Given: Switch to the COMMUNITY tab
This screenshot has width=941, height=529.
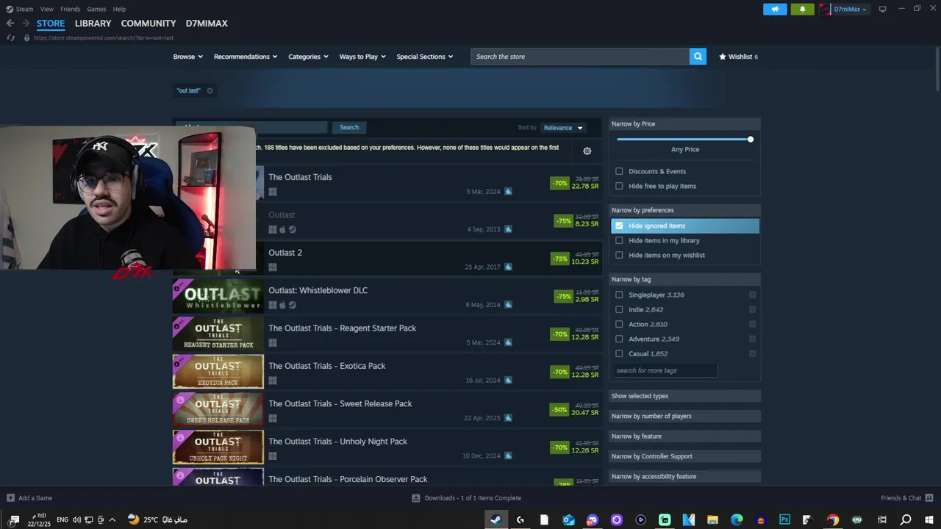Looking at the screenshot, I should (149, 24).
